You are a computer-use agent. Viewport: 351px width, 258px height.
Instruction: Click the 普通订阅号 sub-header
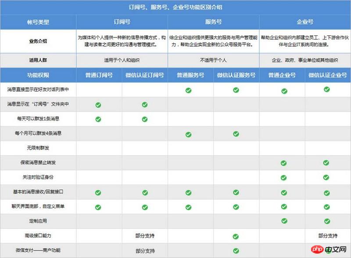99,75
